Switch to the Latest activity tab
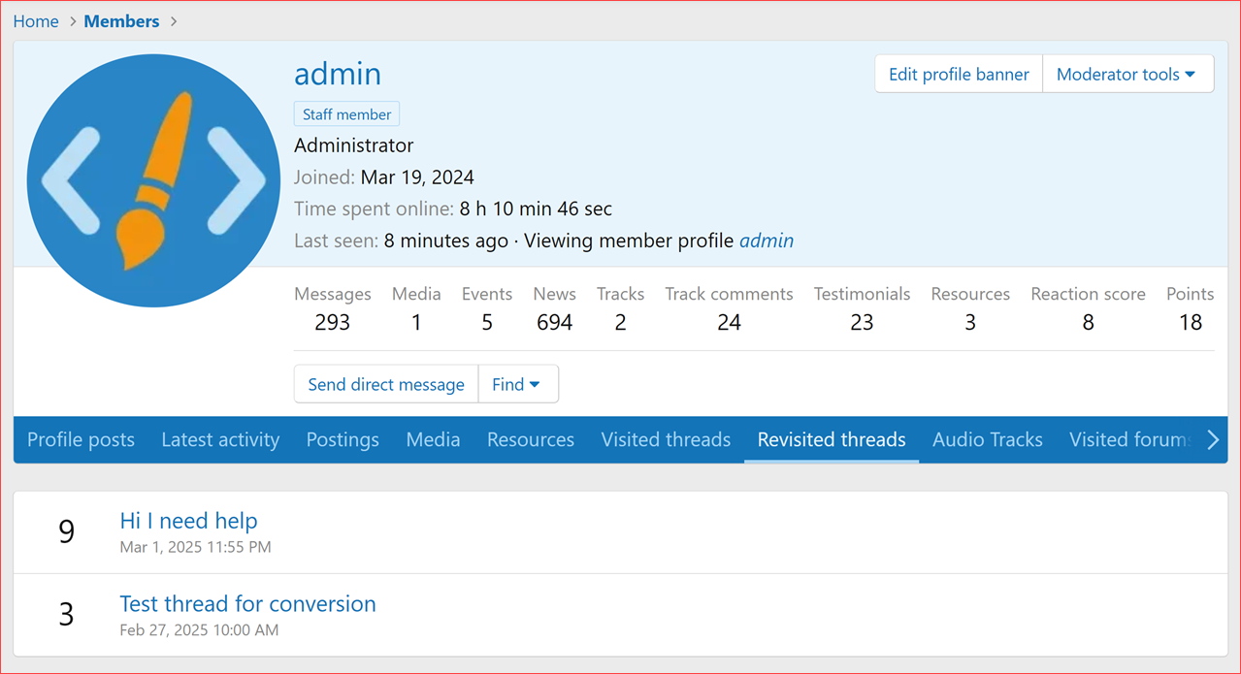 [220, 439]
